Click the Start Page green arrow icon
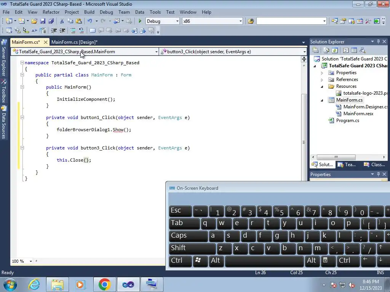 coord(377,21)
